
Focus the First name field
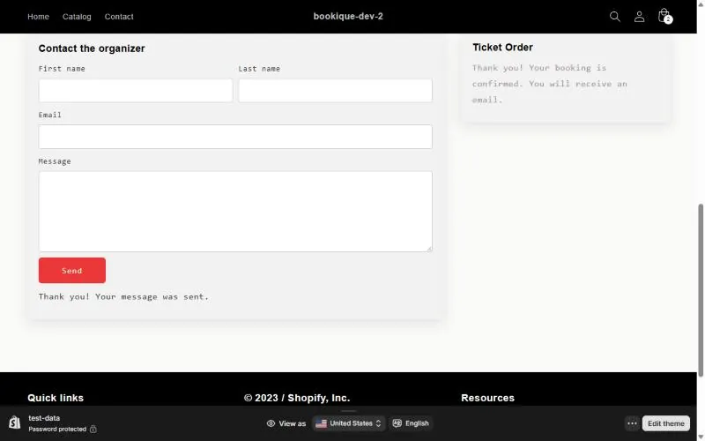pyautogui.click(x=136, y=91)
